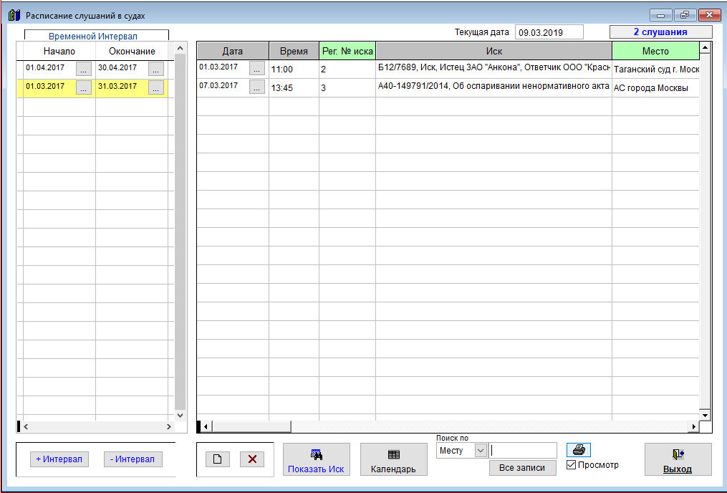Toggle the Просмотр checkbox
The image size is (727, 493).
coord(572,465)
